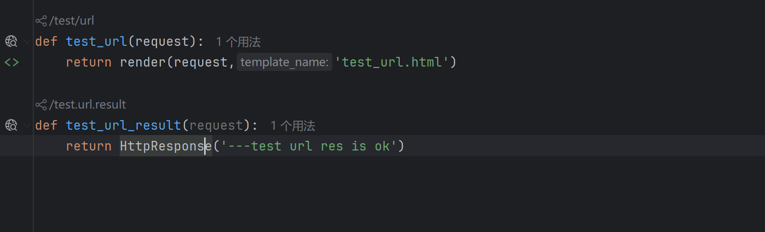This screenshot has width=765, height=232.
Task: Collapse the test_url_result function with the fold arrow
Action: pos(27,125)
